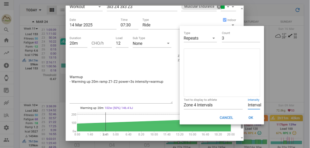Click the bike icon beside 7h13m
Viewport: 310px width, 148px height.
24,141
